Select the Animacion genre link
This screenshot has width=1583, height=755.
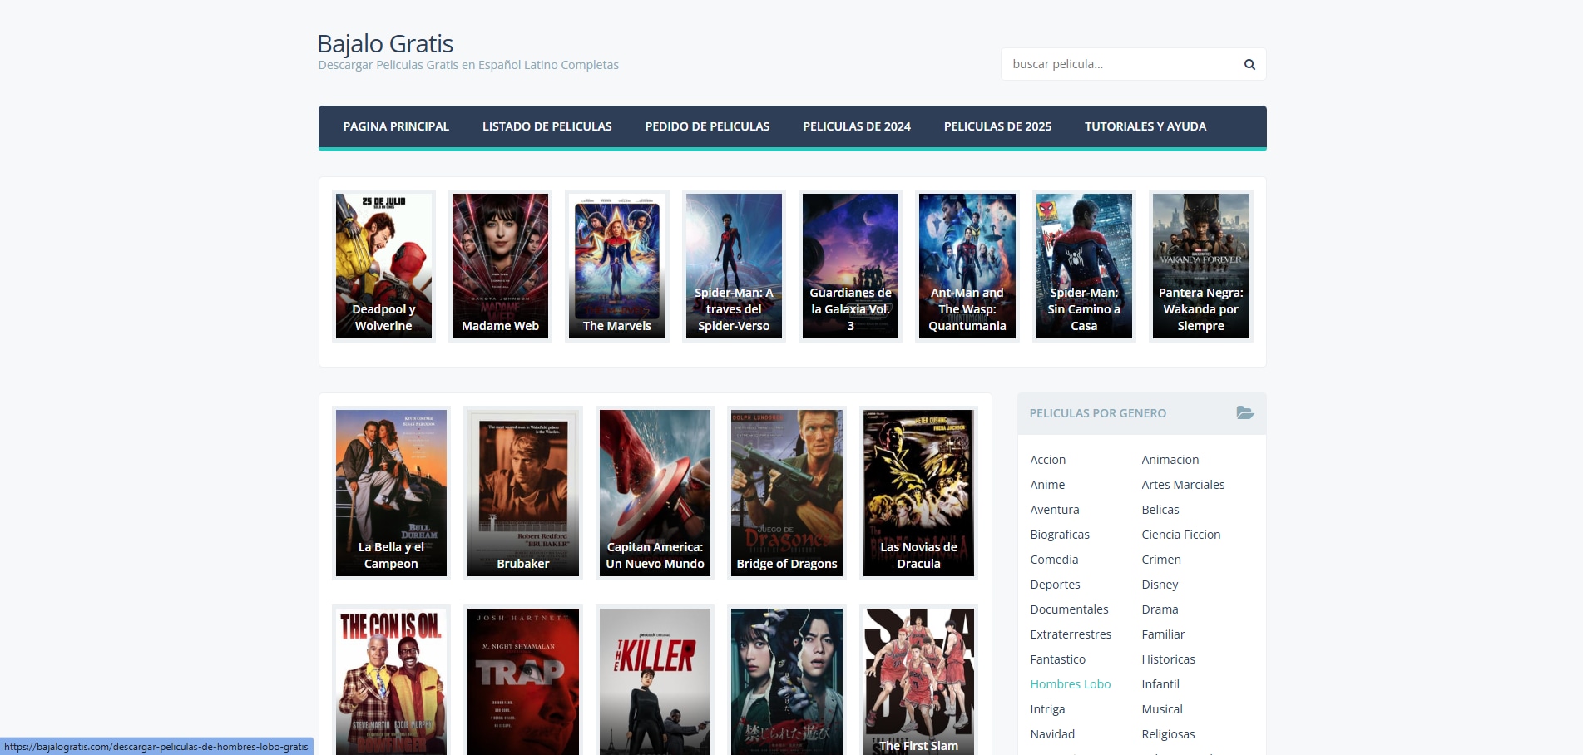tap(1170, 460)
